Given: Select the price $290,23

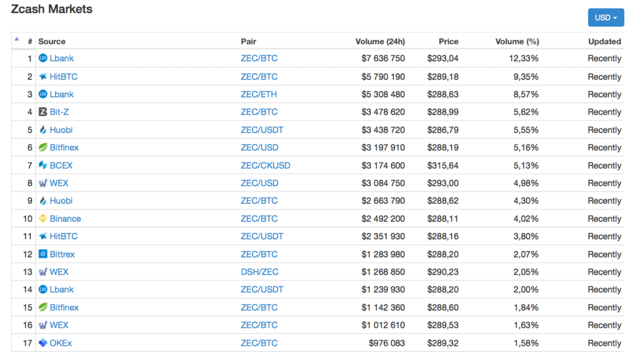Looking at the screenshot, I should coord(443,272).
